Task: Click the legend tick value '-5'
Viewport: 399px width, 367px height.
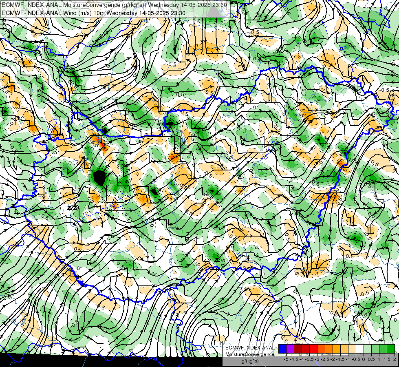Action: tap(286, 359)
